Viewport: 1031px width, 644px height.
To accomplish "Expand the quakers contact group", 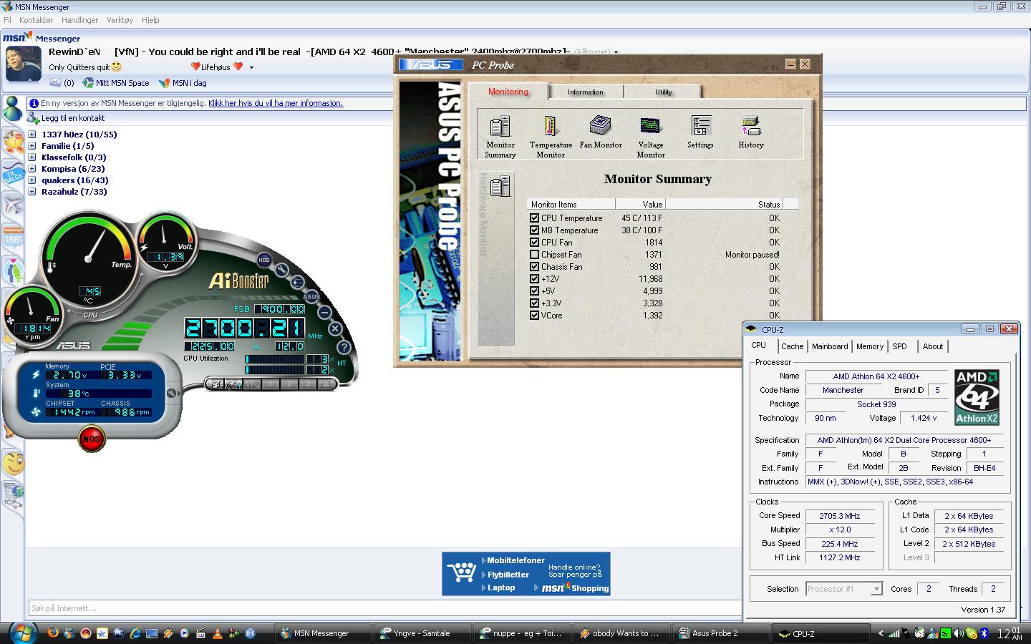I will click(32, 180).
